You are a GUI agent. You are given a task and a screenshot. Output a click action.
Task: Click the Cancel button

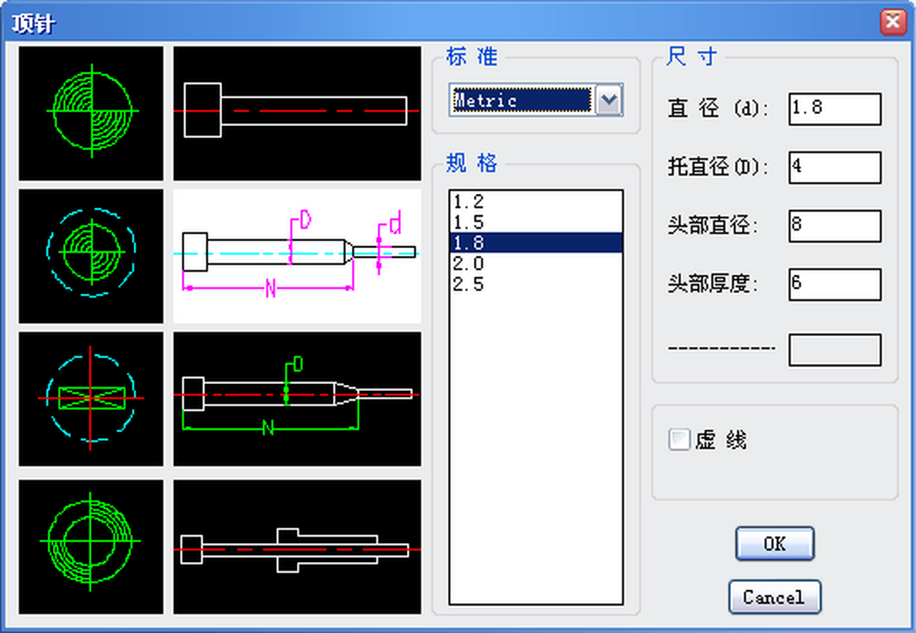(775, 596)
